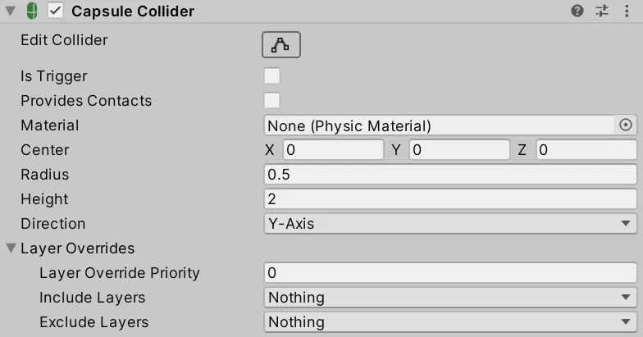
Task: Click the Layer Override Priority field
Action: point(450,272)
